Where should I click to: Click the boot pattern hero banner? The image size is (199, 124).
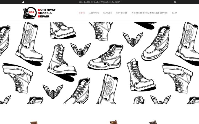click(99, 63)
